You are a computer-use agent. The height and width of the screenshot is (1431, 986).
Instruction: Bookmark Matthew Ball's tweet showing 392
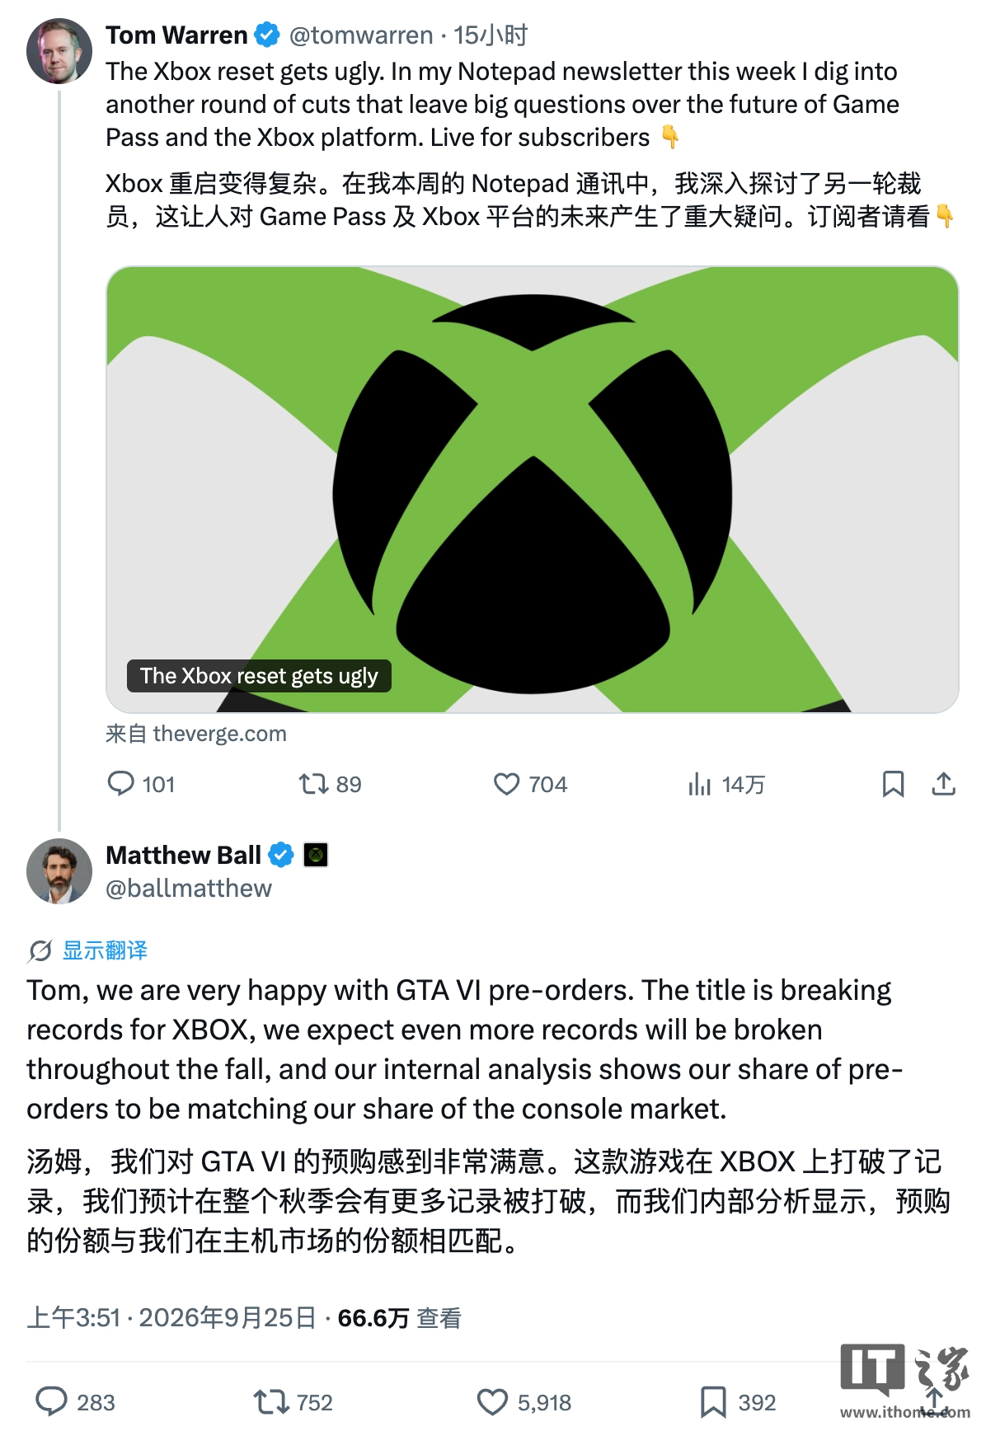[x=713, y=1401]
